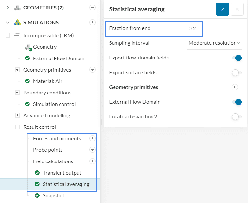Screen dimensions: 248x203
Task: Add a new geometry with the plus icon
Action: coord(92,8)
